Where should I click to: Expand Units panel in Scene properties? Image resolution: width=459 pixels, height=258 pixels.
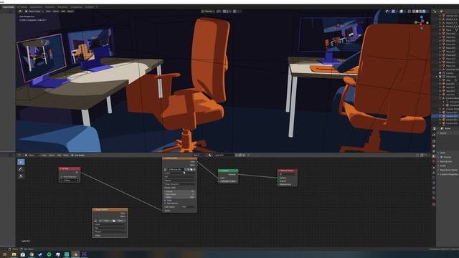point(443,153)
